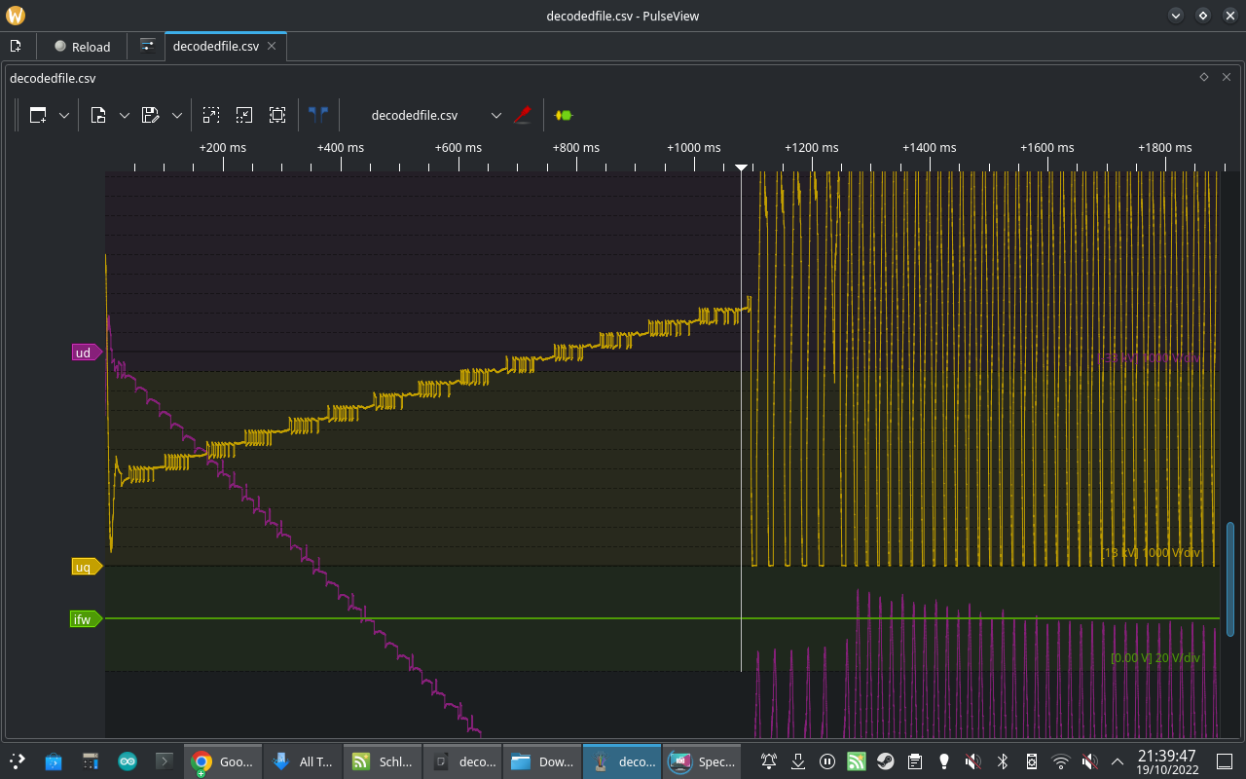Click the Save file icon
This screenshot has width=1246, height=779.
coord(150,115)
